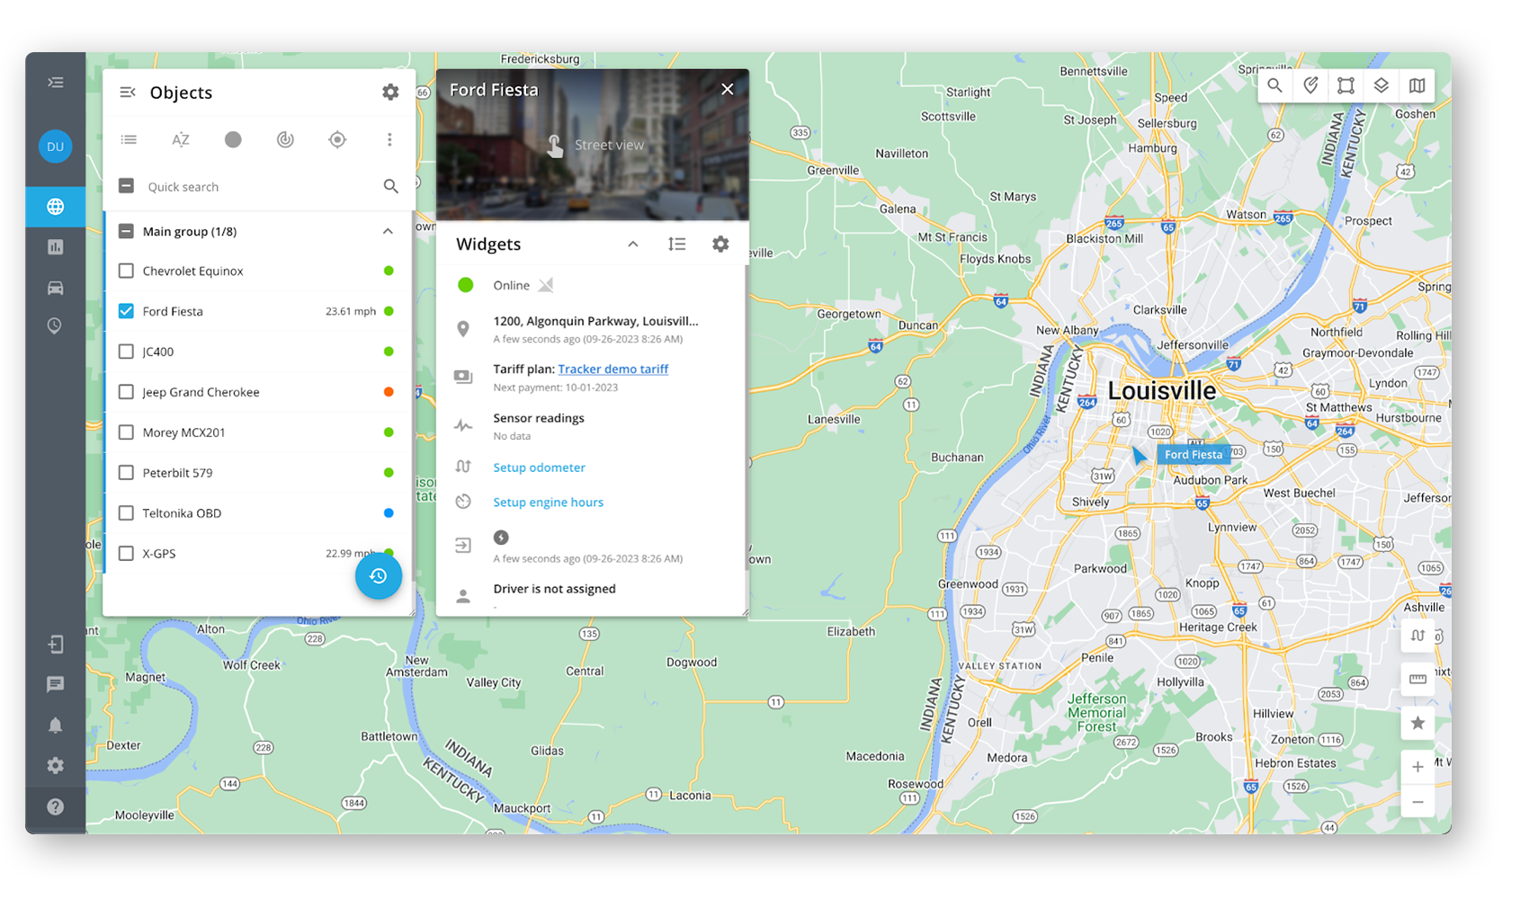Open the settings gear in sidebar

click(56, 765)
